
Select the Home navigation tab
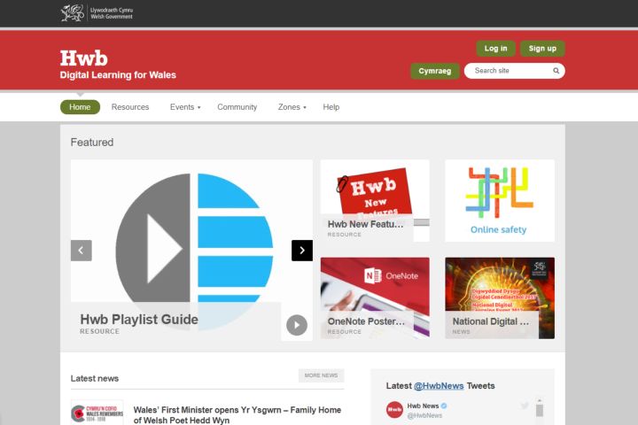pyautogui.click(x=80, y=107)
